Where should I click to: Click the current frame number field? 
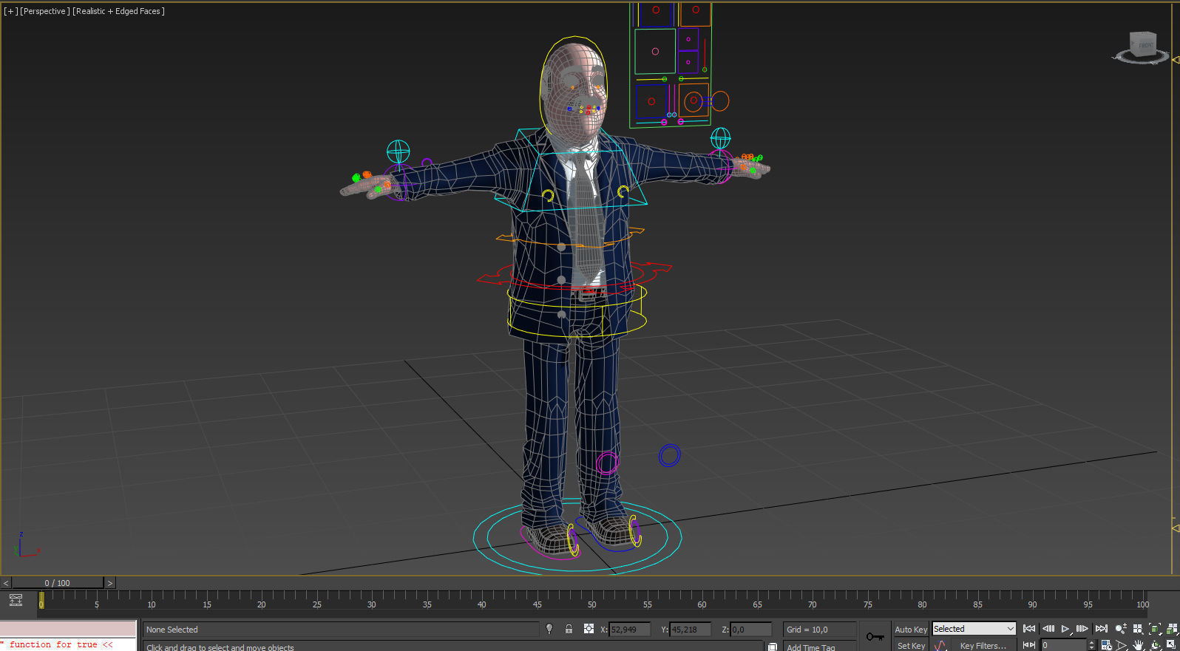(x=1063, y=645)
